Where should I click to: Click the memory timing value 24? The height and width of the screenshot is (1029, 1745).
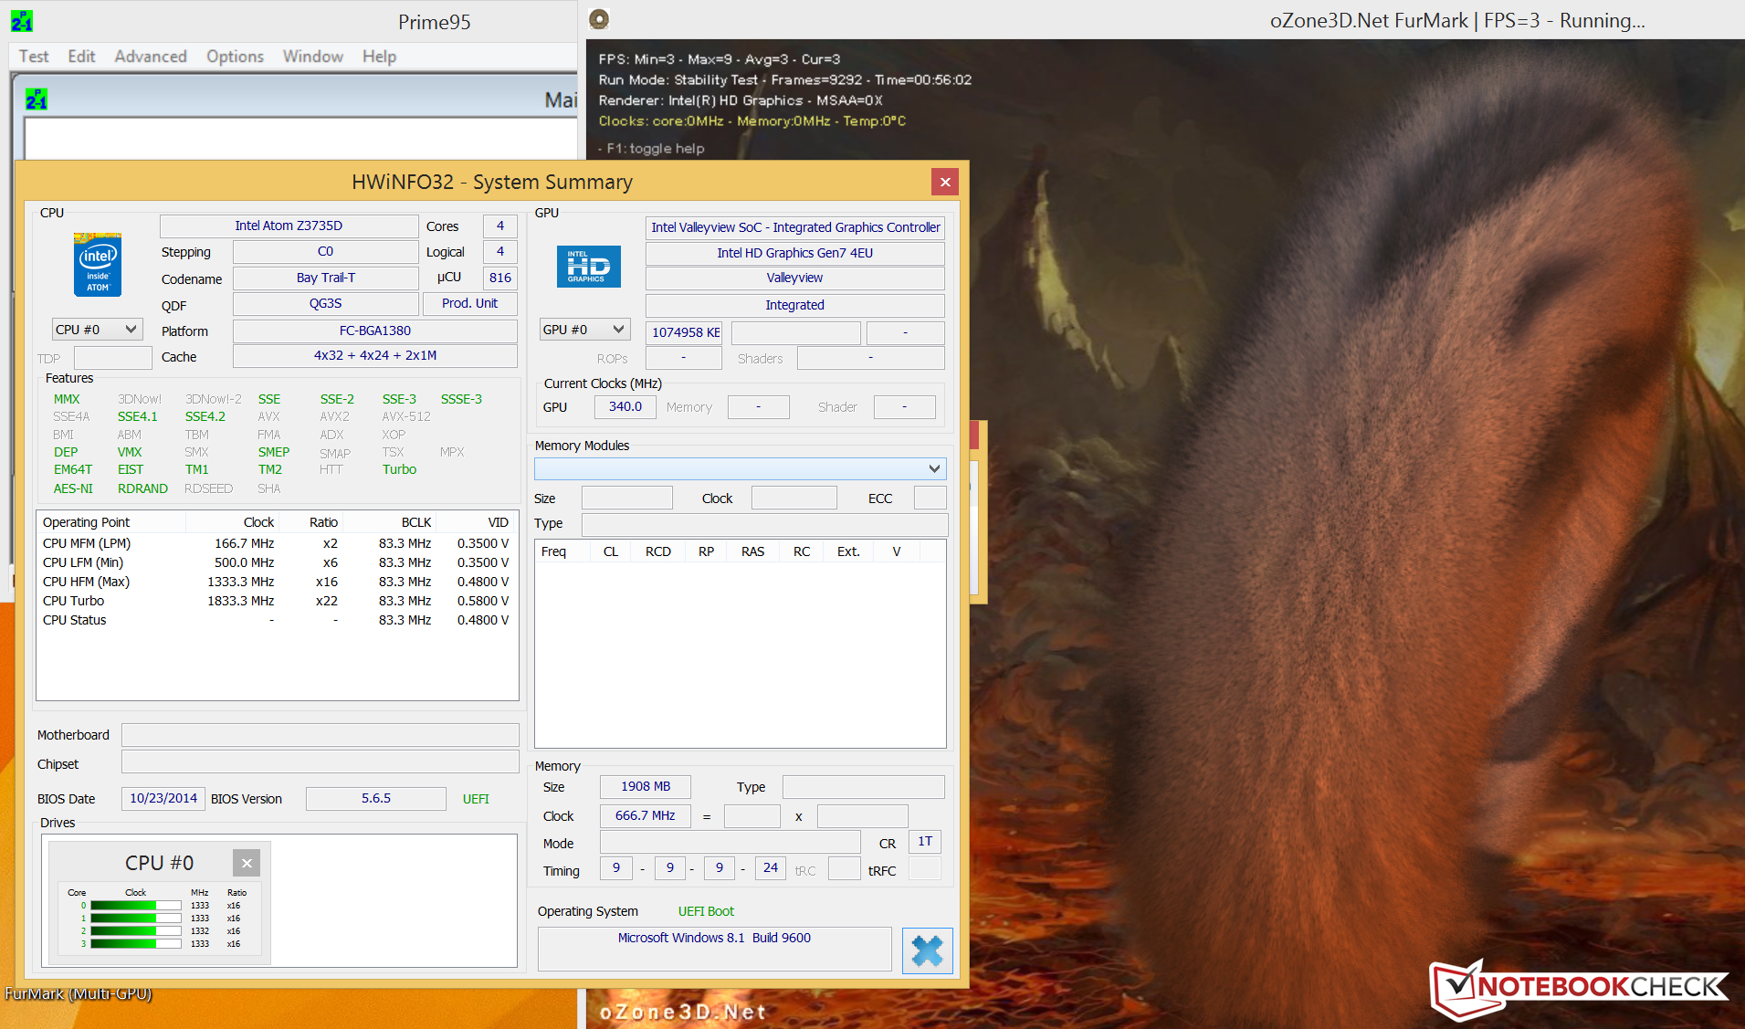771,868
